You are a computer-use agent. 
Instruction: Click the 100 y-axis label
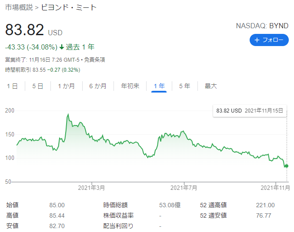click(x=10, y=158)
